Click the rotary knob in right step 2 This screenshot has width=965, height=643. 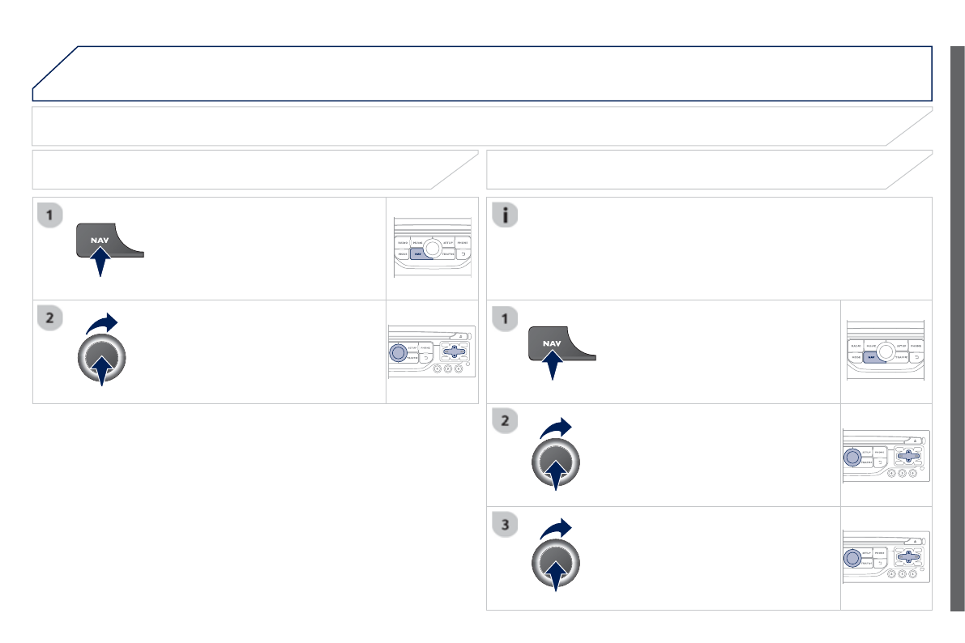(556, 462)
